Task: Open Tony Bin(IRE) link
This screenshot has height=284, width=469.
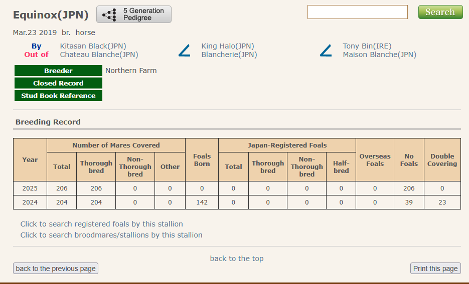Action: [x=367, y=46]
